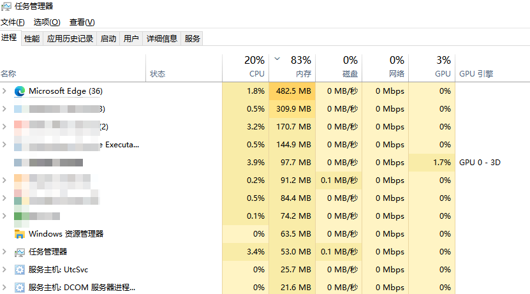Sort by the GPU 引擎 column header
Screen dimensions: 530x294
[x=492, y=68]
